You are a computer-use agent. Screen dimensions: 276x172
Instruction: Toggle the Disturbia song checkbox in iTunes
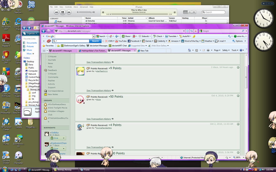click(86, 21)
